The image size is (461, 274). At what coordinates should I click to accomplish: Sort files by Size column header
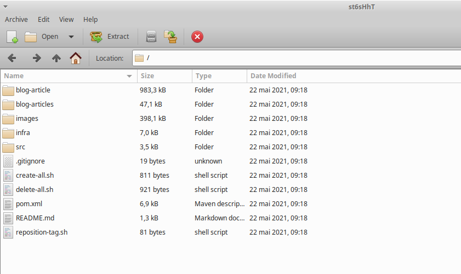point(163,76)
